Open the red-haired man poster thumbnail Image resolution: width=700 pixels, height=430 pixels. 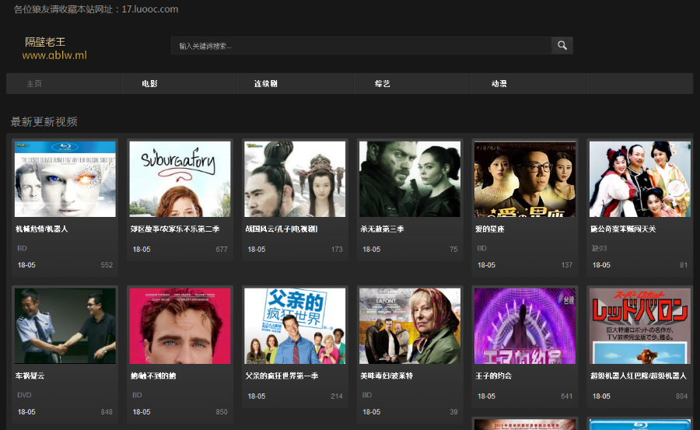tap(180, 326)
